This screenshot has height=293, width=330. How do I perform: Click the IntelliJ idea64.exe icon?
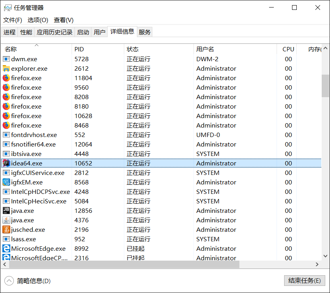tap(6, 163)
